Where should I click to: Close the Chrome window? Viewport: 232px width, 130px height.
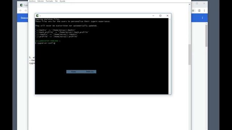click(204, 3)
